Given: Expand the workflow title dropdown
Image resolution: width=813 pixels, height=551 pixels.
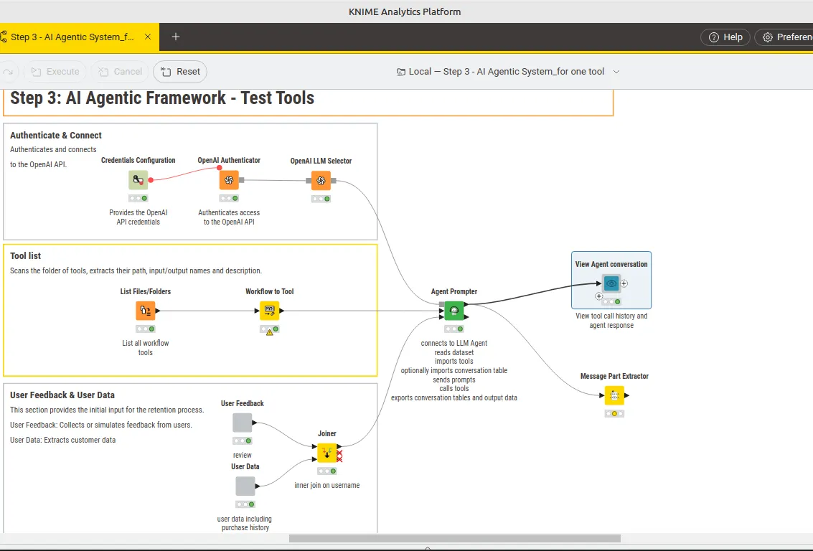Looking at the screenshot, I should click(616, 72).
